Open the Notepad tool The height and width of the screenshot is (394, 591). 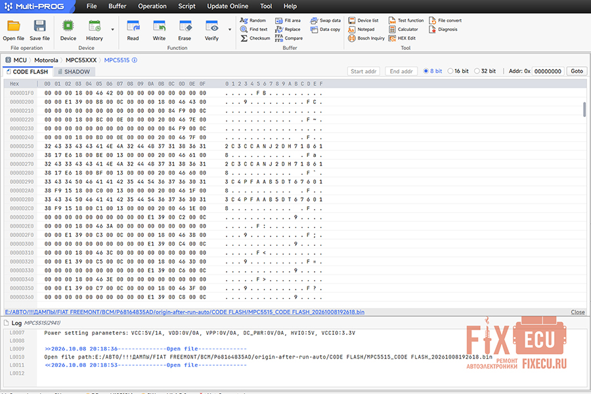point(361,29)
